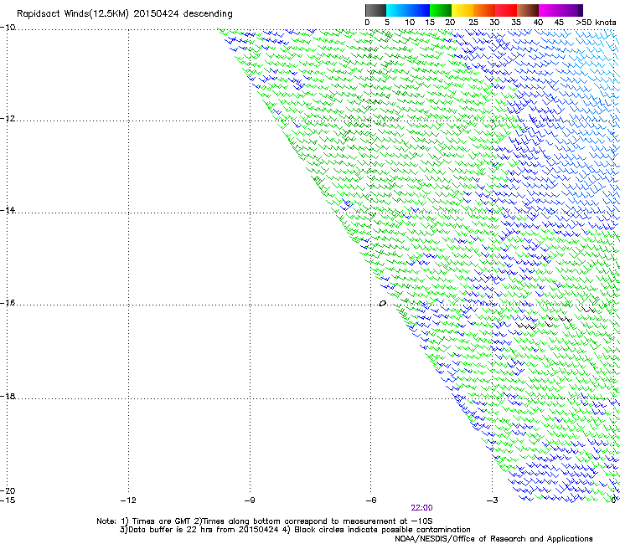The image size is (620, 544).
Task: Click the black contamination circle near -16
Action: pos(382,304)
